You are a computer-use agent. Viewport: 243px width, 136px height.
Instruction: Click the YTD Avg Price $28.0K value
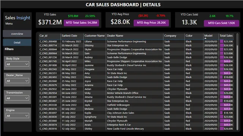coord(120,22)
